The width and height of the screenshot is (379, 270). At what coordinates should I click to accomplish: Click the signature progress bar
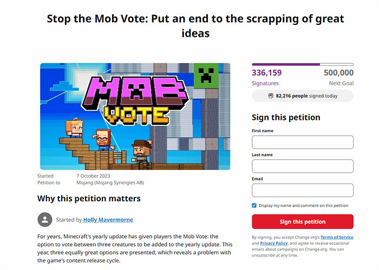303,64
